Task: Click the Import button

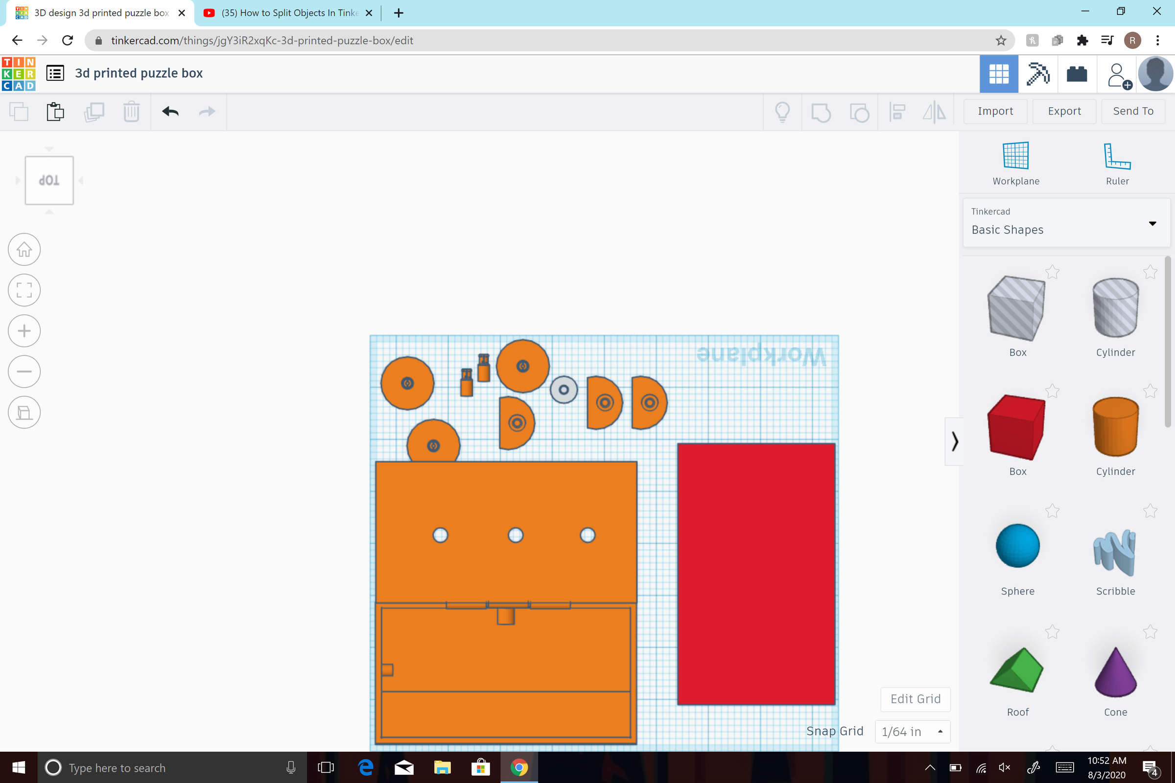Action: coord(995,111)
